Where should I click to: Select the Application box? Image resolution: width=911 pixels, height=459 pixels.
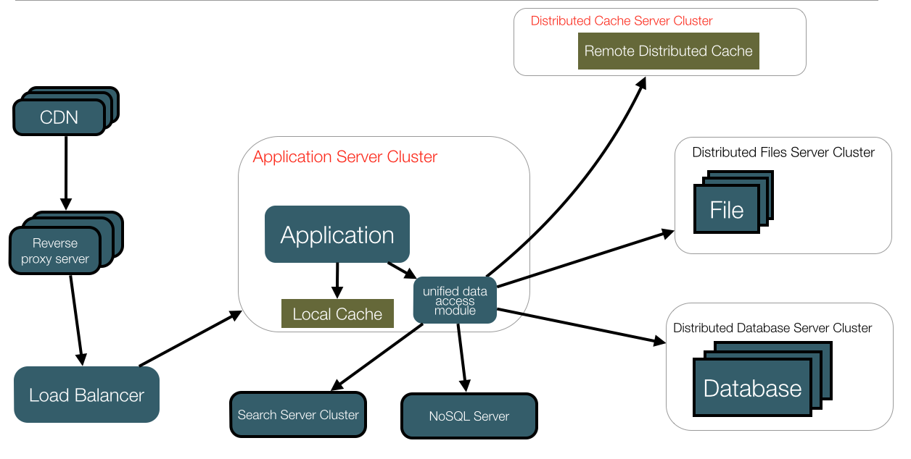(337, 235)
